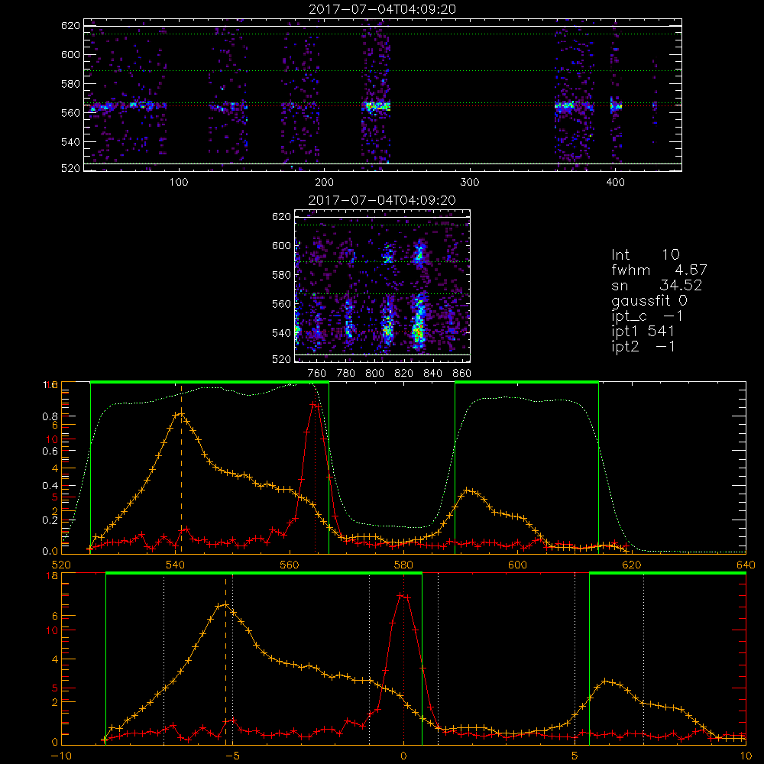The width and height of the screenshot is (764, 764).
Task: Select the "ipt2 -1" entry
Action: (x=643, y=346)
